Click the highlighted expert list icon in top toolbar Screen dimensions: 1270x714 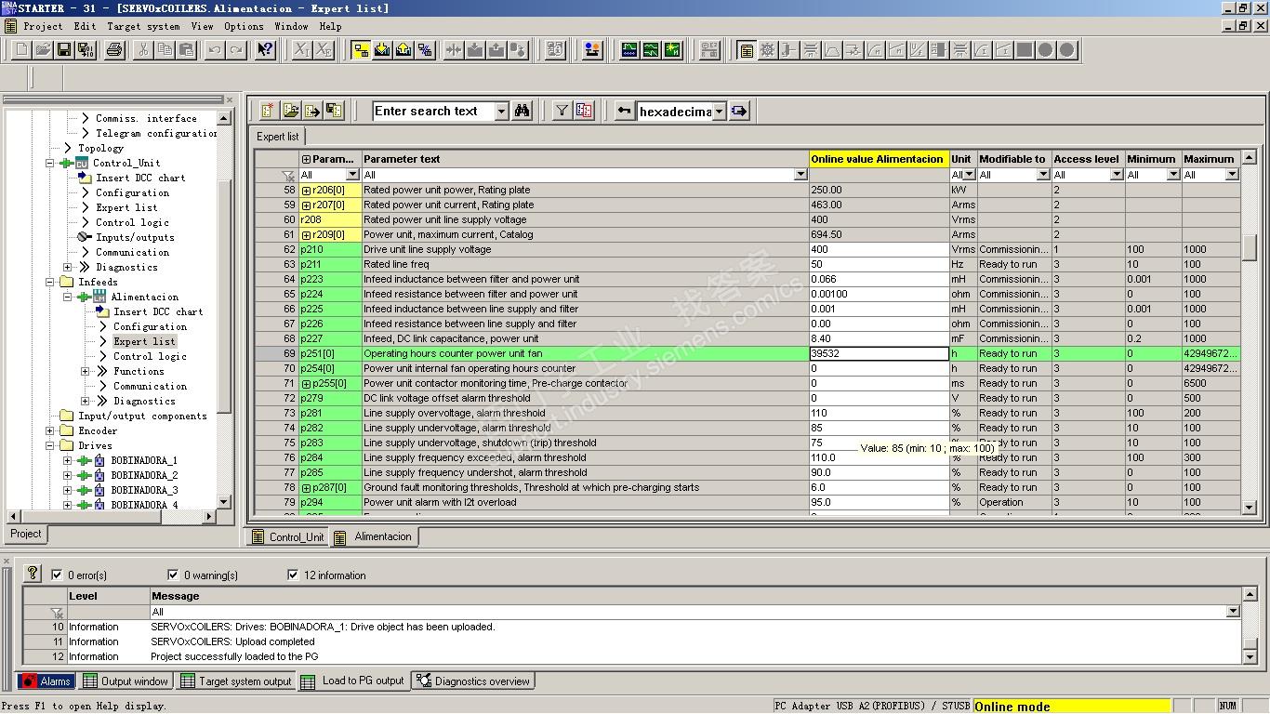click(x=746, y=49)
